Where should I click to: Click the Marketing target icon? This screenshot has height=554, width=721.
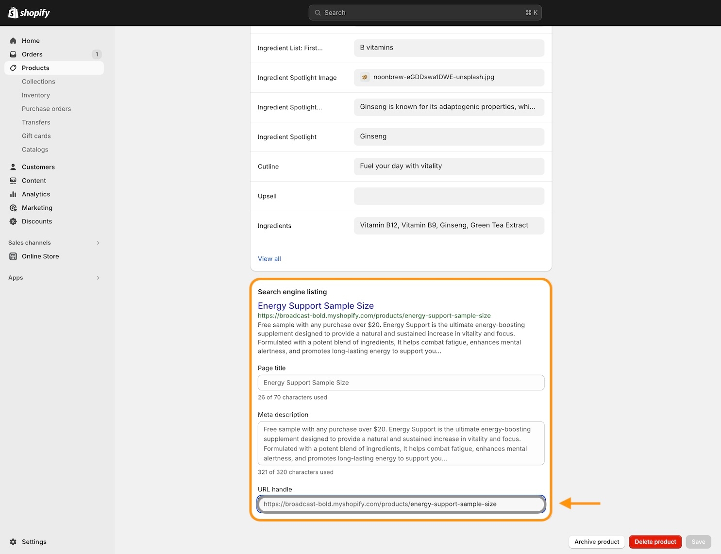tap(13, 208)
